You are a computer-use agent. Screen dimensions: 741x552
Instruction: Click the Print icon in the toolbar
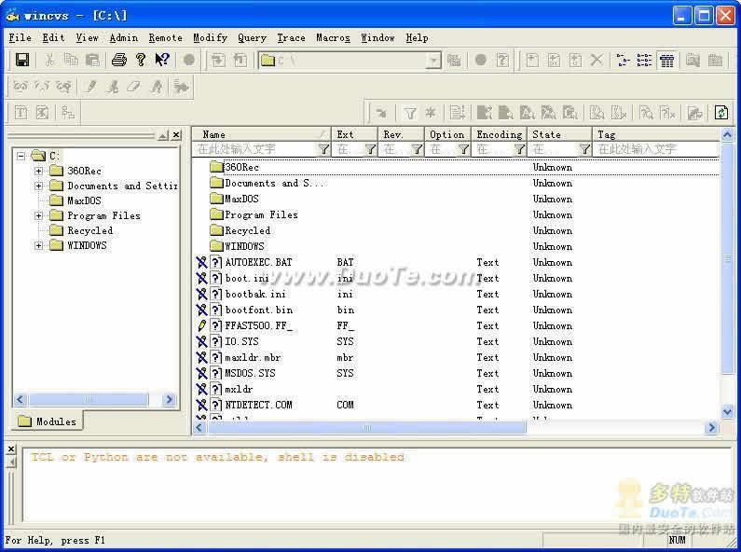pos(119,60)
